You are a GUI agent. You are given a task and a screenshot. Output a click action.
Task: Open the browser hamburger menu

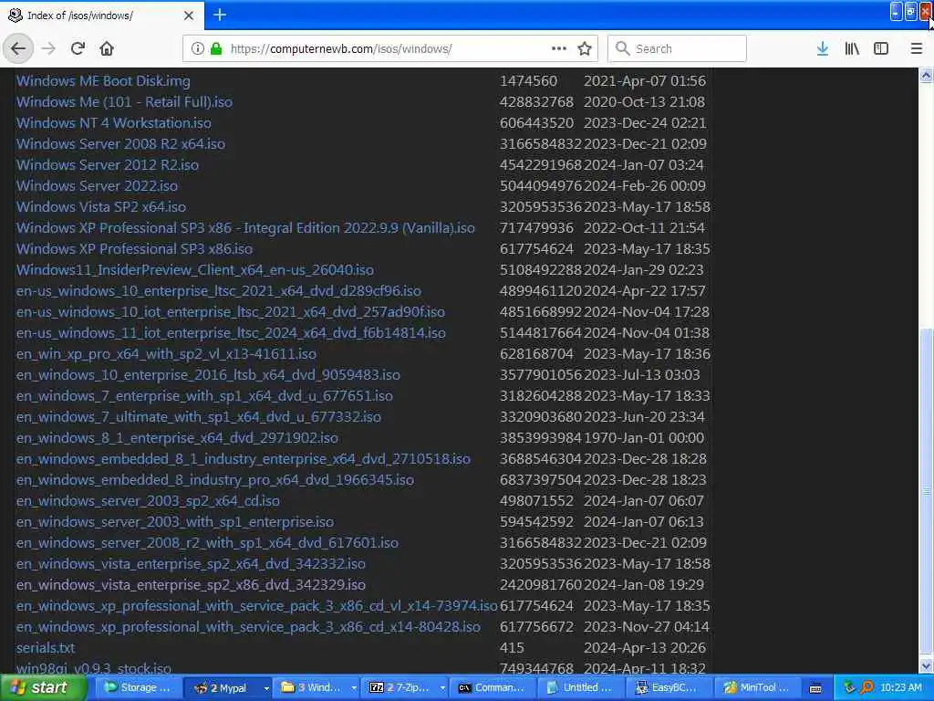pyautogui.click(x=916, y=48)
